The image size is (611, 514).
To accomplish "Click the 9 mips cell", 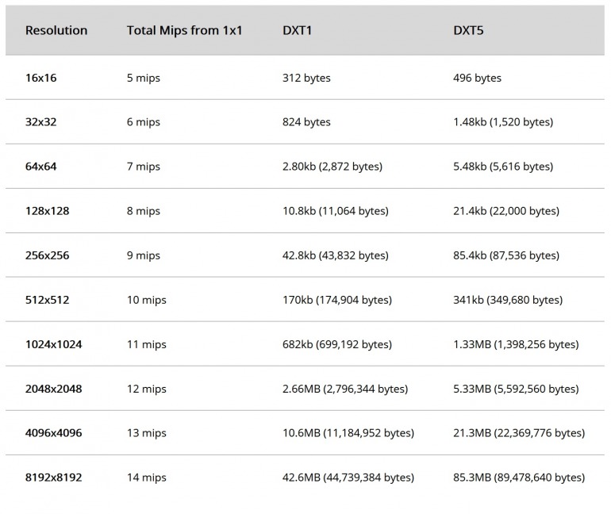I will (x=144, y=255).
